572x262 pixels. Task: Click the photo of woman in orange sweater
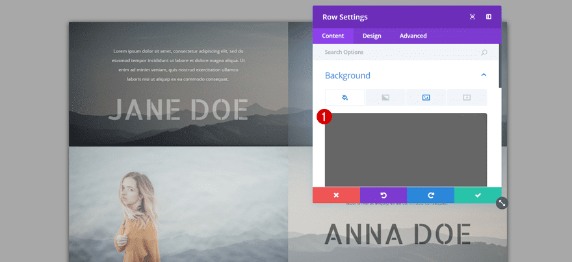138,217
